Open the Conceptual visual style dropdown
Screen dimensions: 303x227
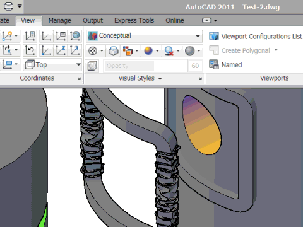tap(145, 36)
